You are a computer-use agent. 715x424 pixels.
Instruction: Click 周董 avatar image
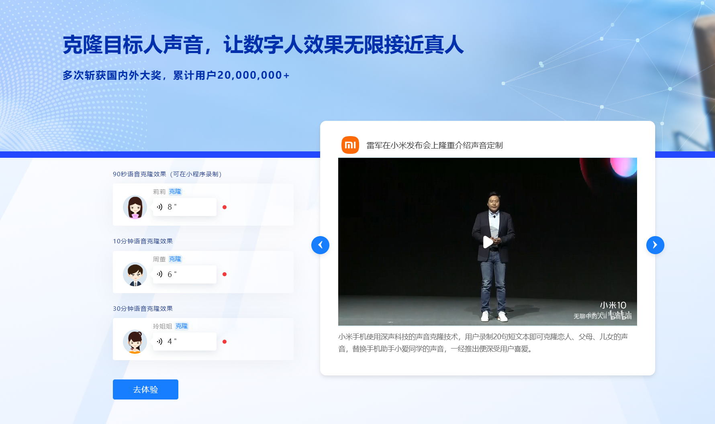pos(135,275)
